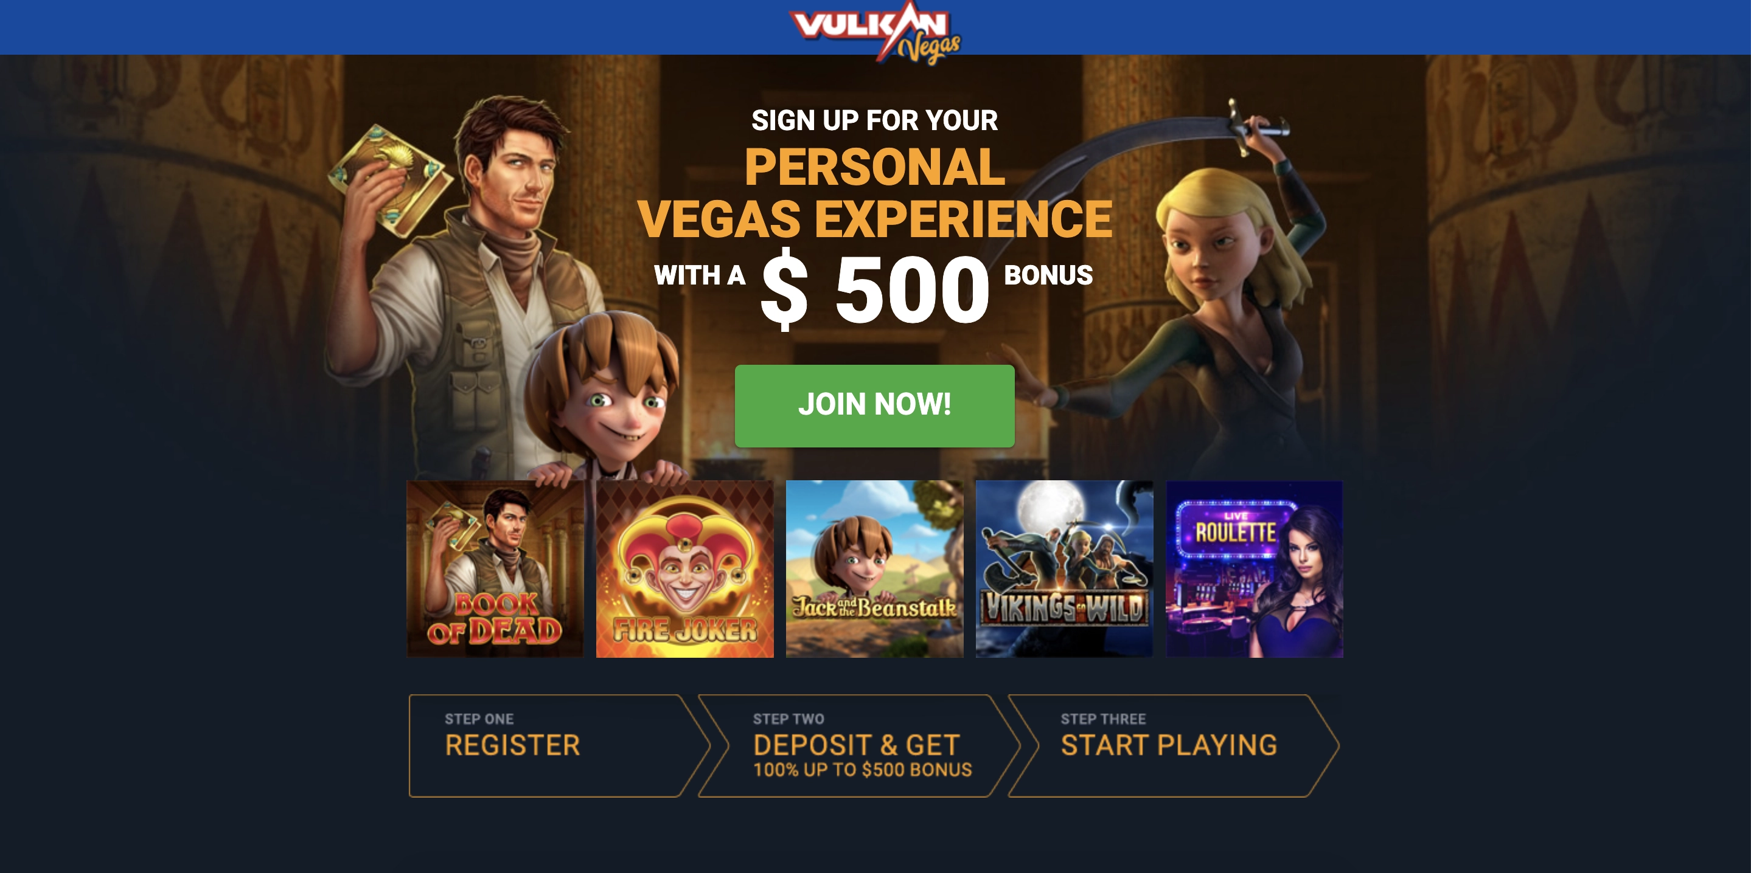
Task: Select the Step One Register box
Action: pos(559,745)
